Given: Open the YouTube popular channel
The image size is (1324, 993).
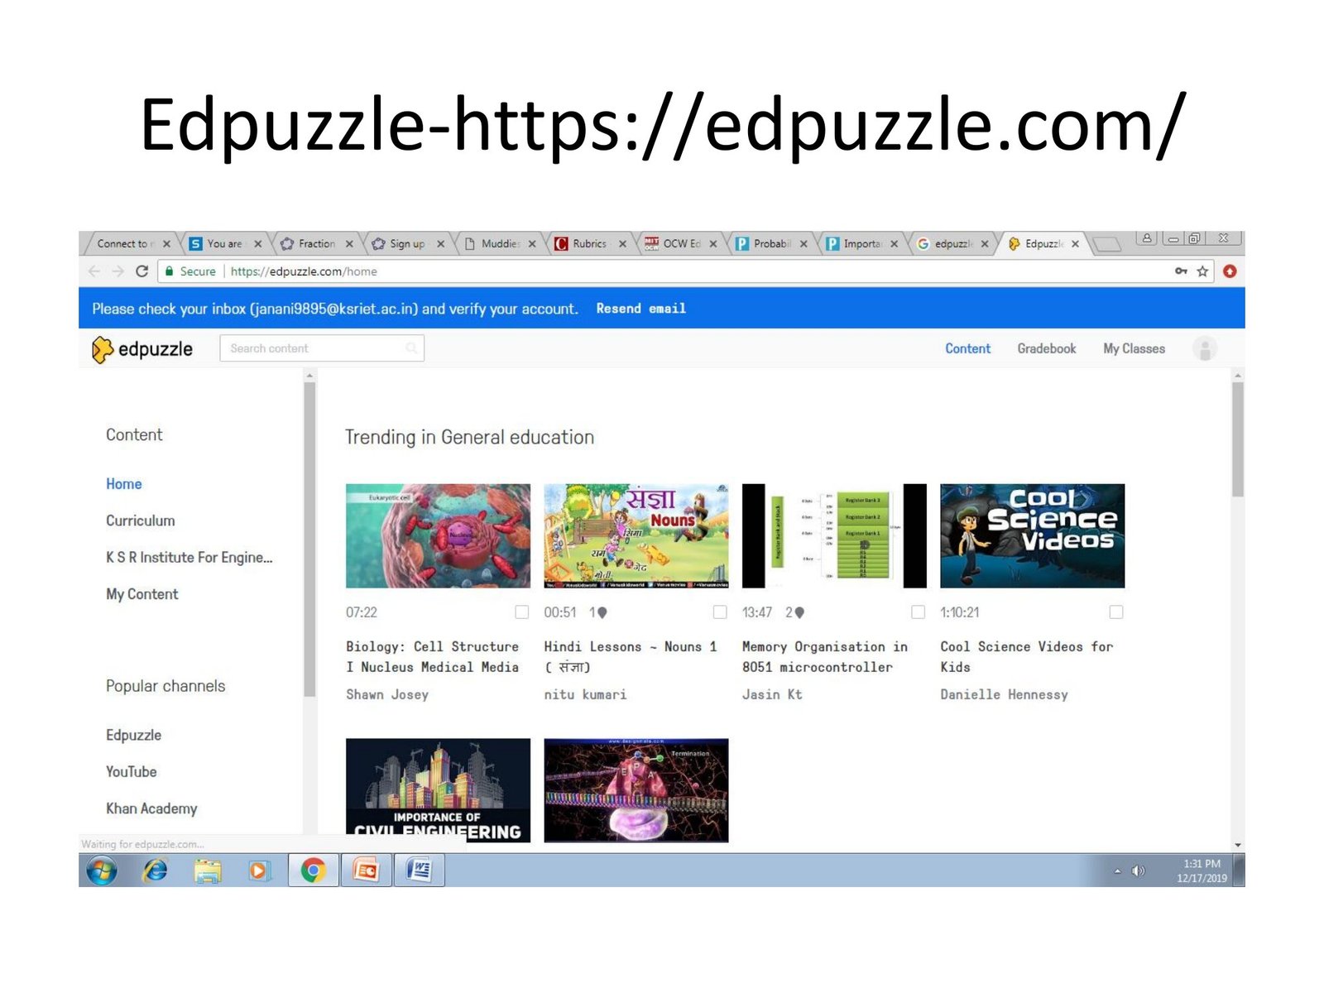Looking at the screenshot, I should point(132,772).
